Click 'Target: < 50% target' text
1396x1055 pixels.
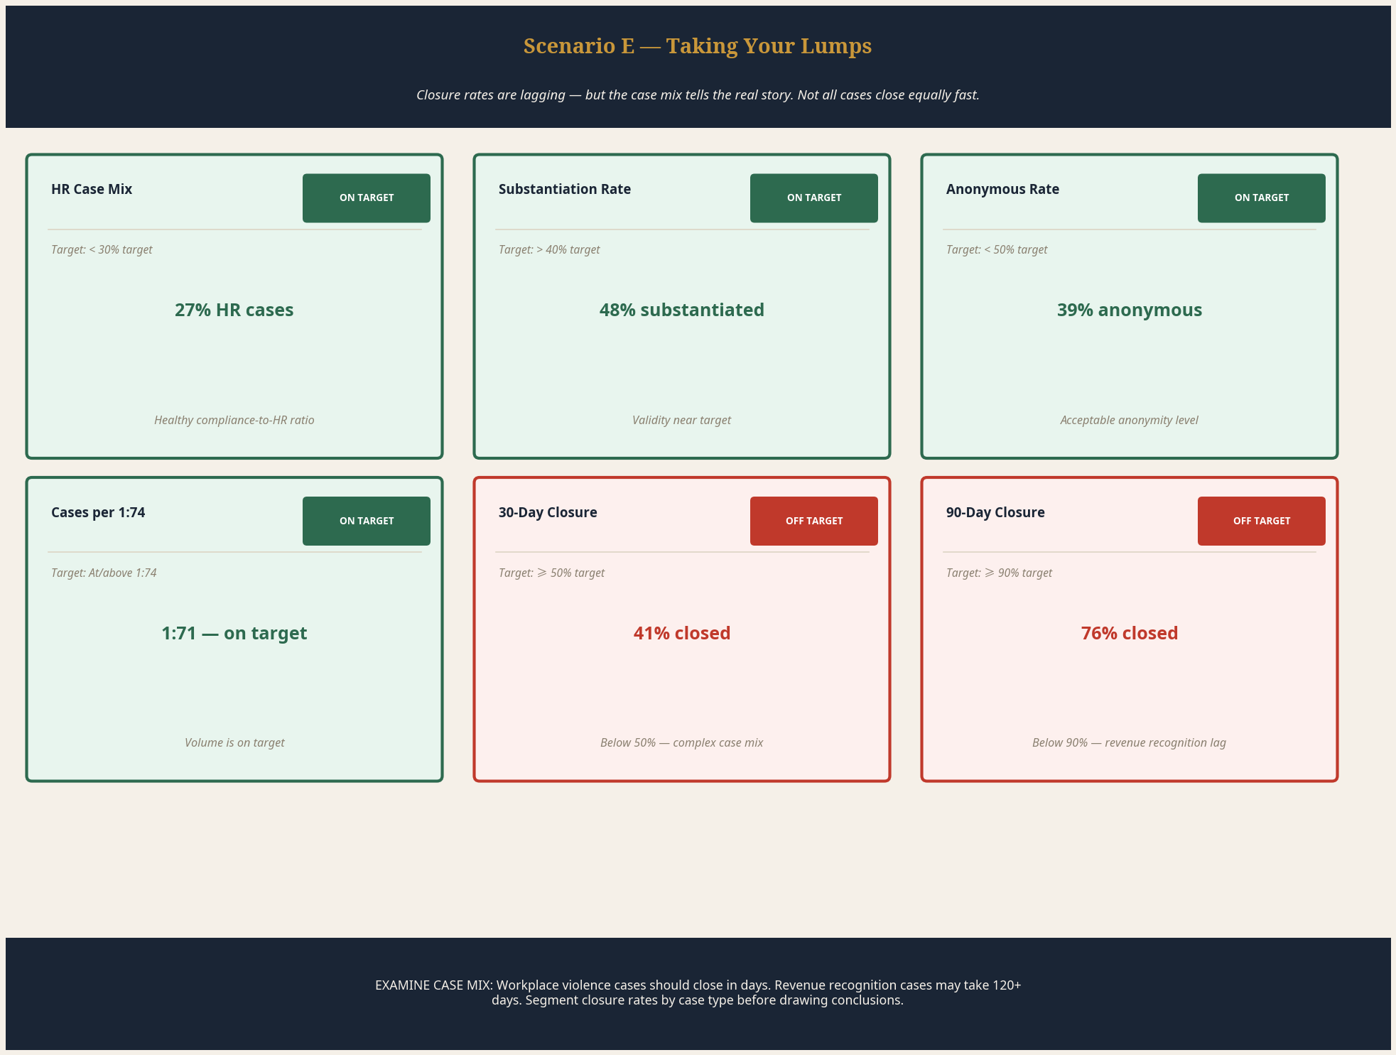(997, 249)
